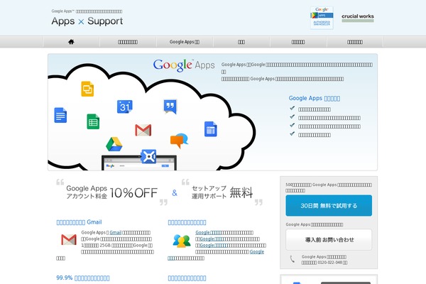This screenshot has width=426, height=284.
Task: Click the Google Vault safe icon
Action: [x=148, y=156]
